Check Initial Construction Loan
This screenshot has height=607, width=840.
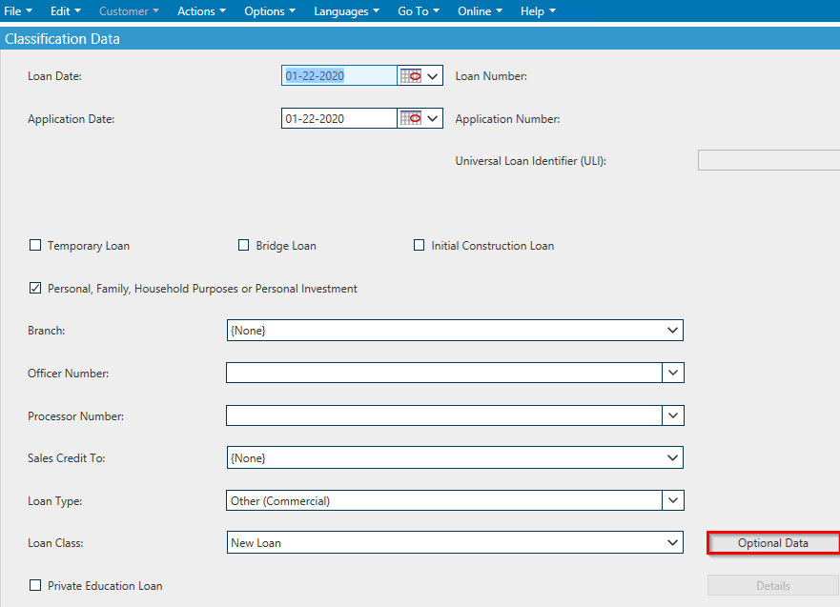(x=420, y=245)
